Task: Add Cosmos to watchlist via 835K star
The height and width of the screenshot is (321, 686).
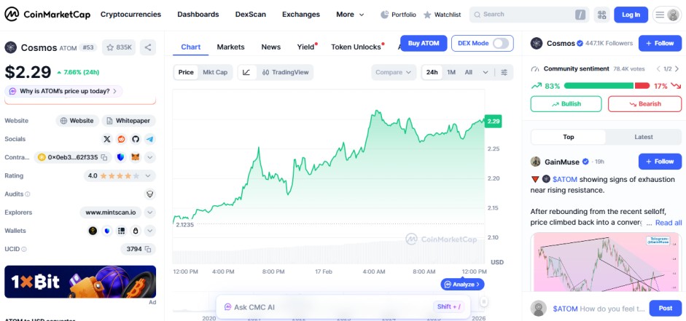Action: [119, 47]
